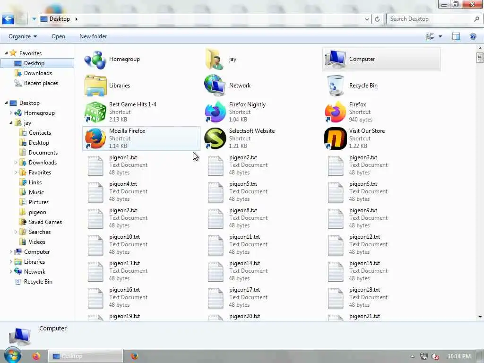Click the Desktop breadcrumb in address bar

tap(60, 19)
